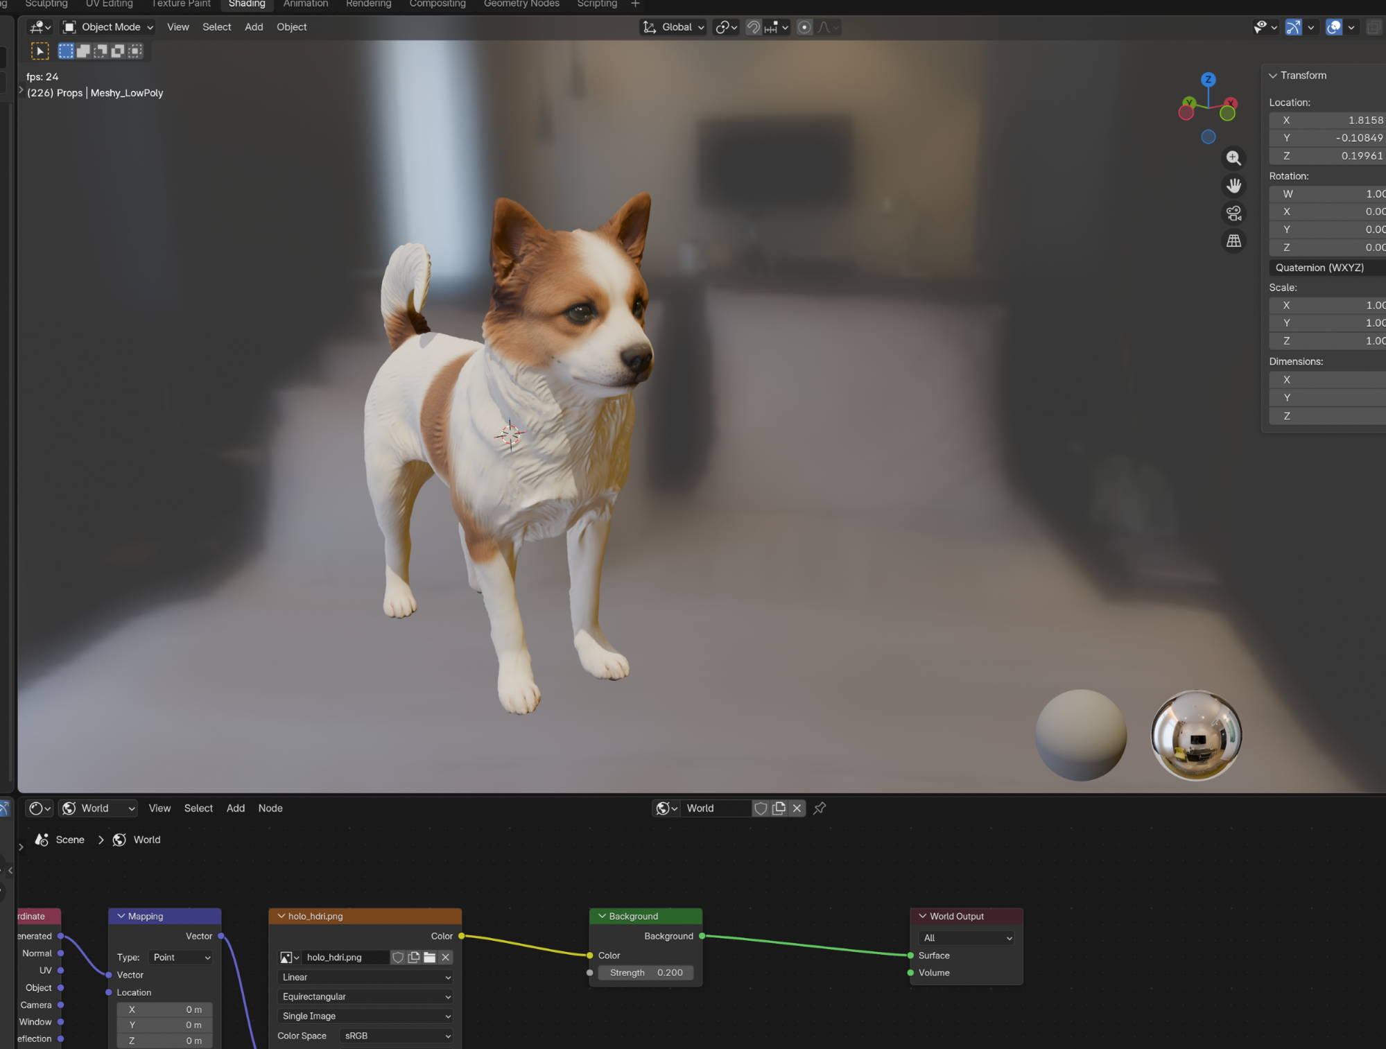The image size is (1386, 1049).
Task: Toggle show gizmos button
Action: (1292, 27)
